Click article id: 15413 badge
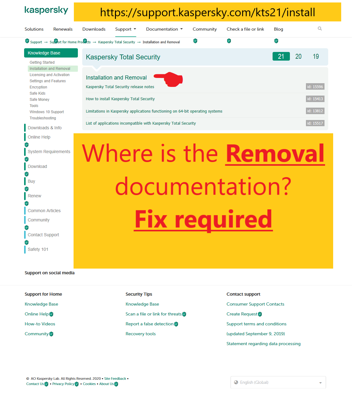 (315, 99)
